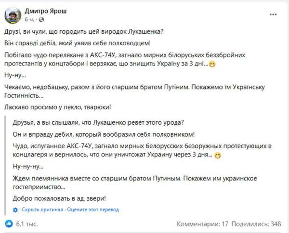289x233 pixels.
Task: Open 'Поделились: 348' shares list
Action: click(x=256, y=224)
